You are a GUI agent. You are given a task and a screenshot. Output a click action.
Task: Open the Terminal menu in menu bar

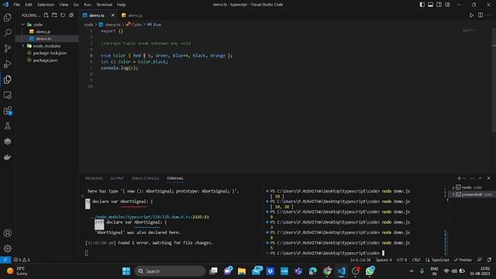click(x=104, y=5)
